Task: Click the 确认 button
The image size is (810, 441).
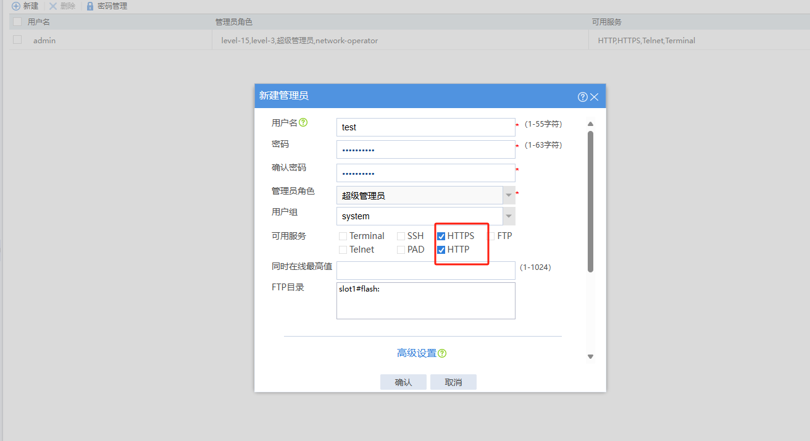Action: point(403,382)
